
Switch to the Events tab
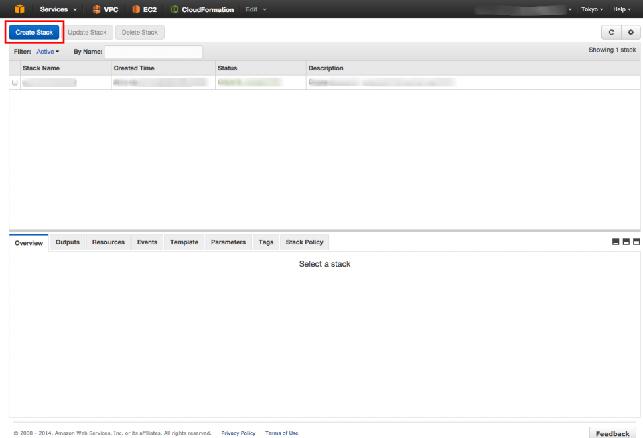tap(147, 242)
